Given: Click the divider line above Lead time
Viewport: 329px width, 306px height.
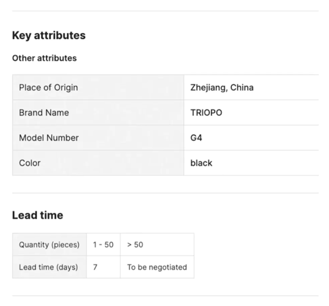Looking at the screenshot, I should click(x=165, y=193).
